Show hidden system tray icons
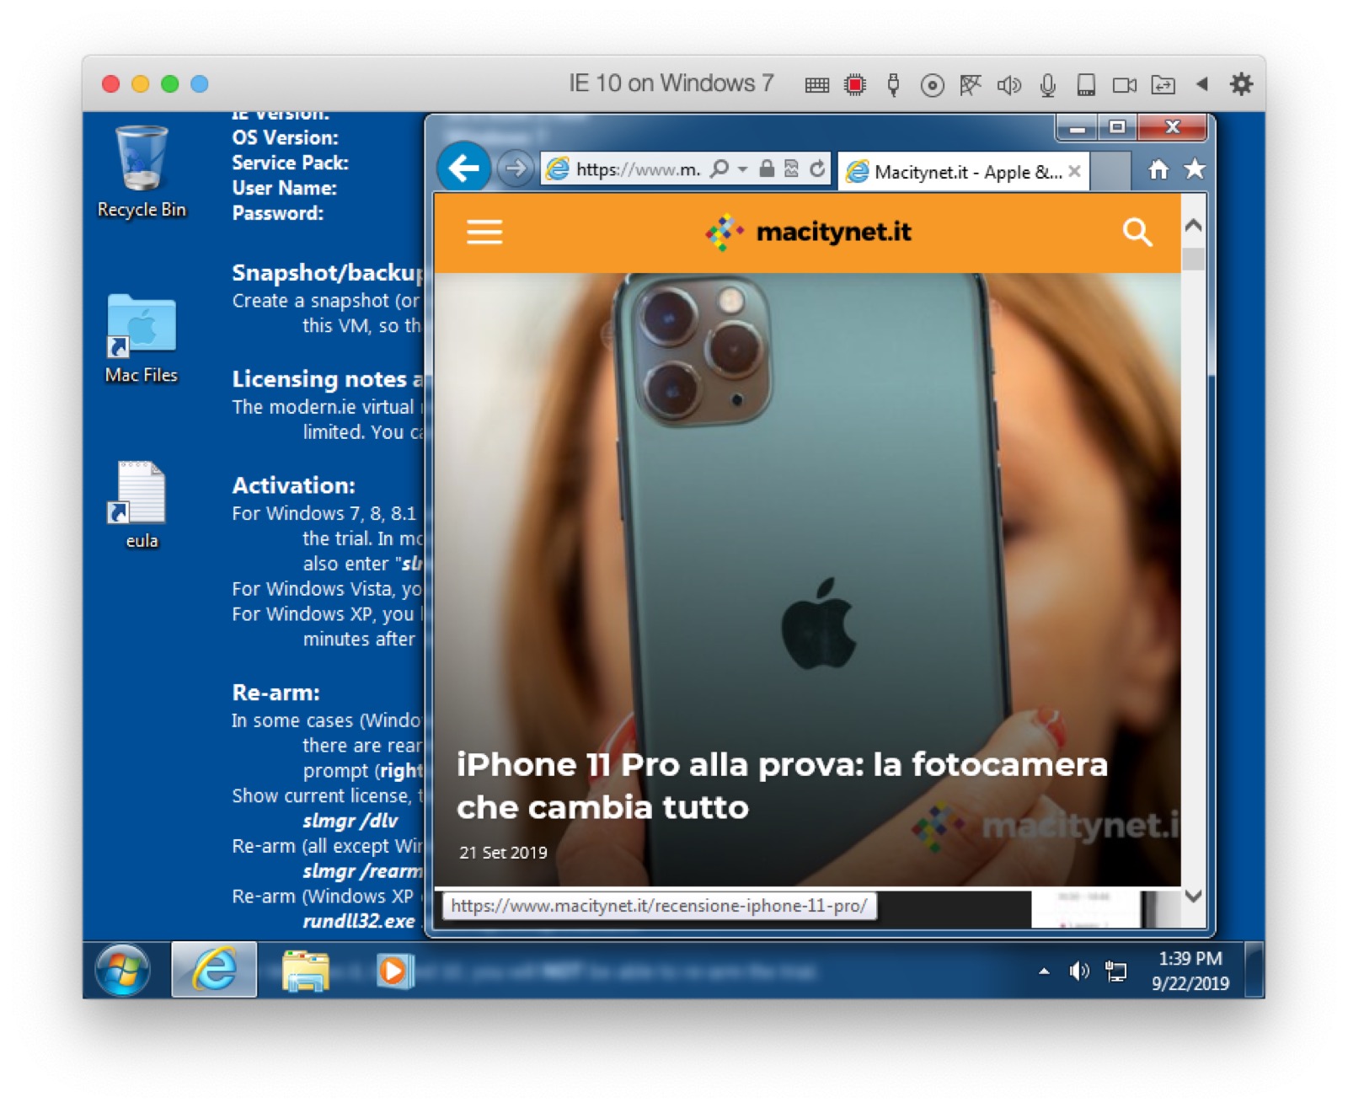The height and width of the screenshot is (1108, 1348). [1044, 972]
